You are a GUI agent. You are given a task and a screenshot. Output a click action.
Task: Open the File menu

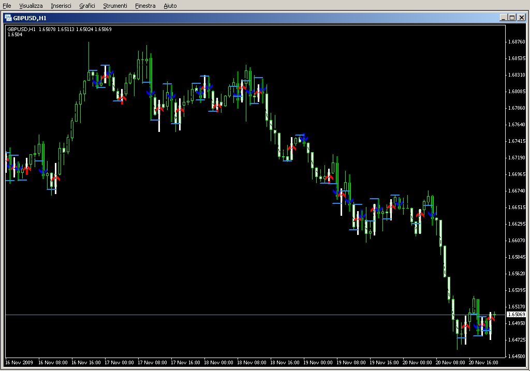7,6
